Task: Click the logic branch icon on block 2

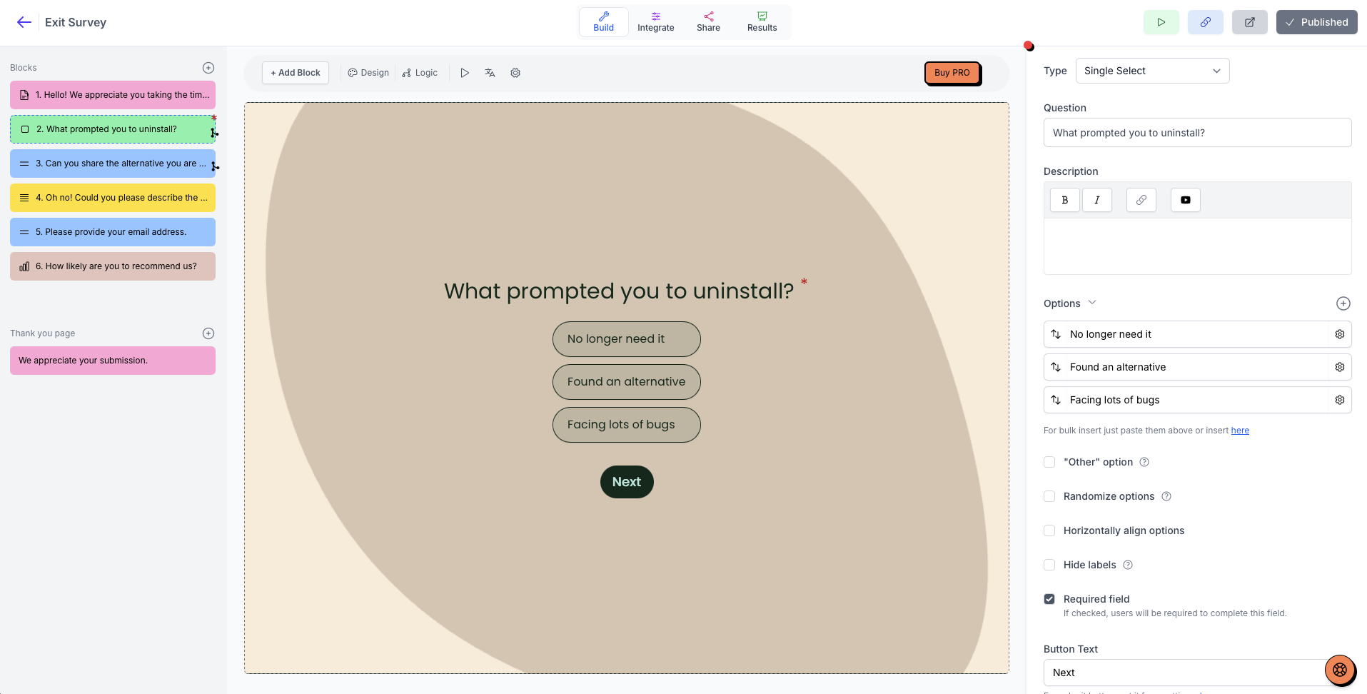Action: [x=214, y=133]
